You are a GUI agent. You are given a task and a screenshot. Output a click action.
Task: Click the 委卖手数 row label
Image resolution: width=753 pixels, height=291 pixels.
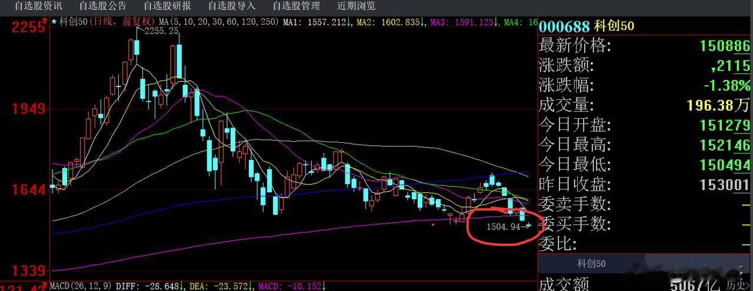coord(575,204)
